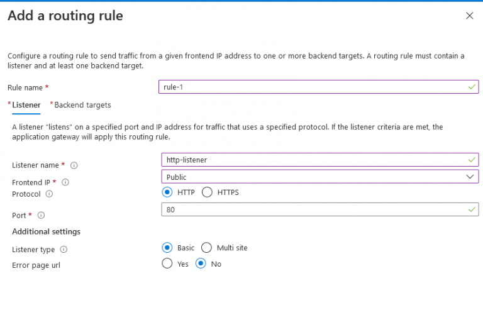Set Error page url to Yes
Image resolution: width=483 pixels, height=310 pixels.
click(167, 264)
